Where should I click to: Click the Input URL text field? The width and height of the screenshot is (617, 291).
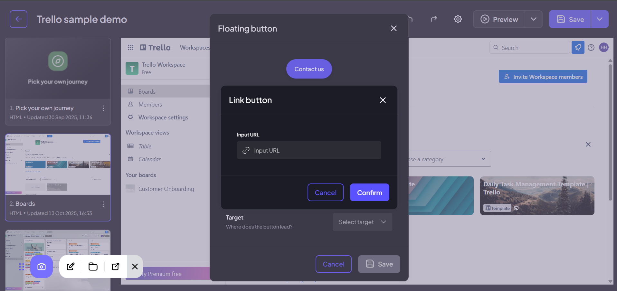pyautogui.click(x=309, y=150)
